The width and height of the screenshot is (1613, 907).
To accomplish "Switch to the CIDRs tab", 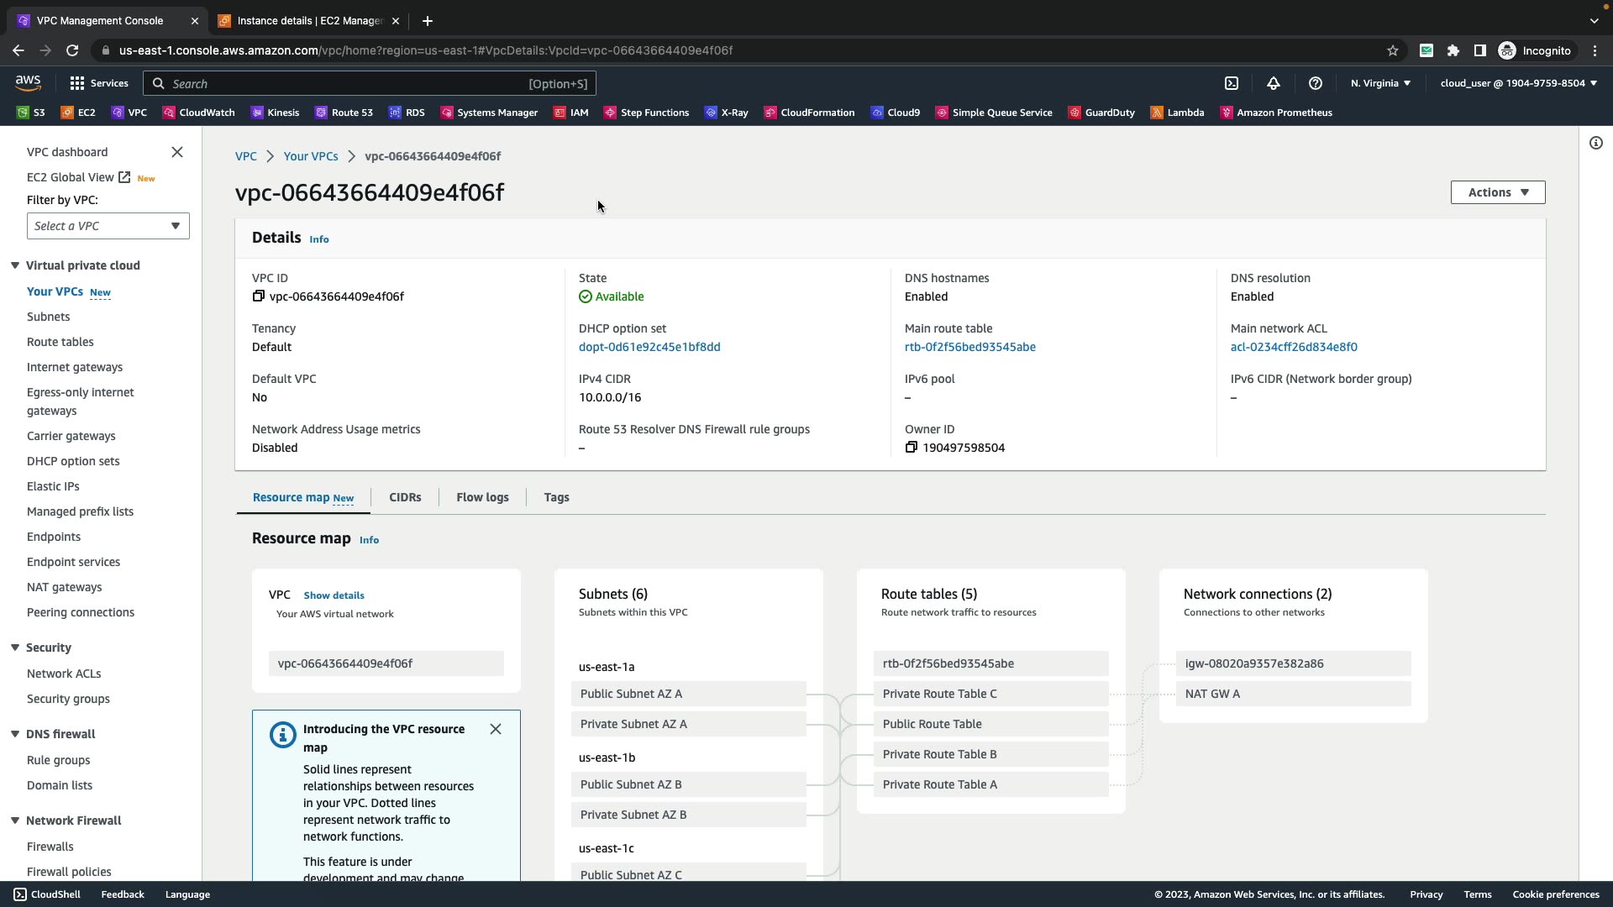I will coord(405,497).
